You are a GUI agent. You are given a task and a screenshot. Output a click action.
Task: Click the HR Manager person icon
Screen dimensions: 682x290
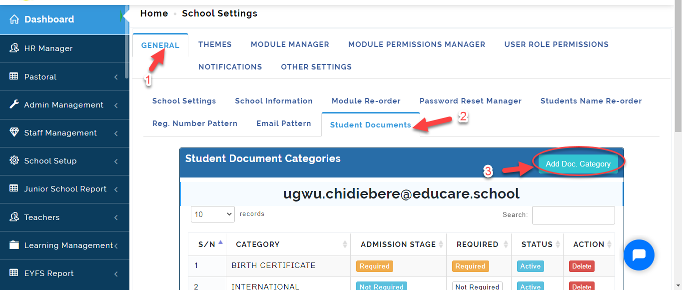(x=14, y=48)
